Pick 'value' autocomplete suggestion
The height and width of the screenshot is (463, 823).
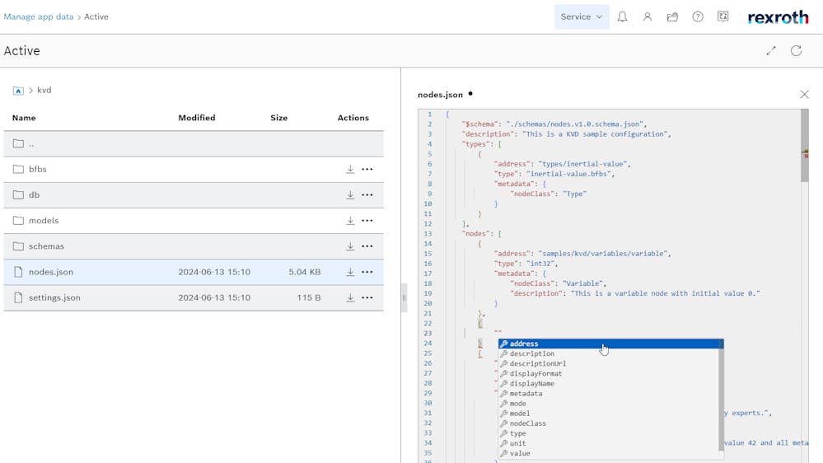tap(520, 453)
